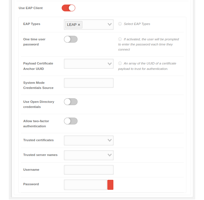Focus the System Mode Credentials Source field
204x200 pixels.
point(89,83)
